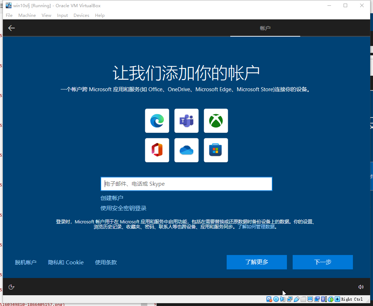Click VirtualBox hard disk activity icon
This screenshot has width=373, height=306.
pyautogui.click(x=269, y=299)
